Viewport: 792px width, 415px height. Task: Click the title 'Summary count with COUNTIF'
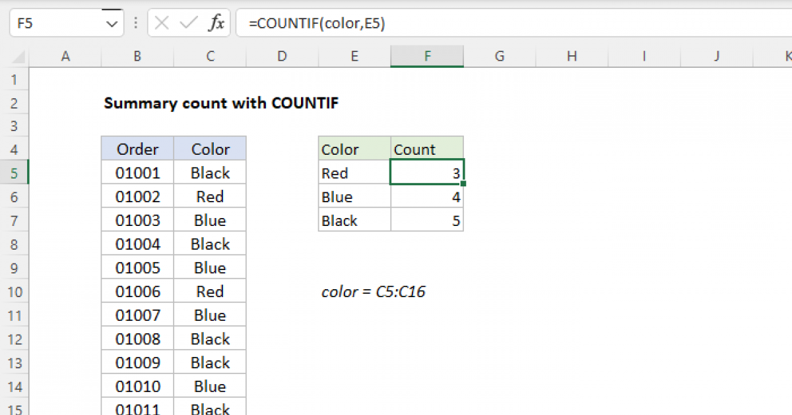pyautogui.click(x=221, y=103)
